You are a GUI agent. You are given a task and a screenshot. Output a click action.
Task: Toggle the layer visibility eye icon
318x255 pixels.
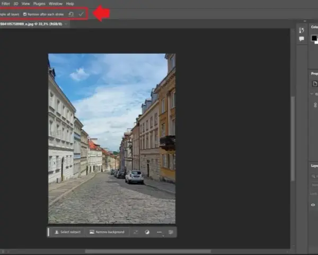tap(313, 205)
